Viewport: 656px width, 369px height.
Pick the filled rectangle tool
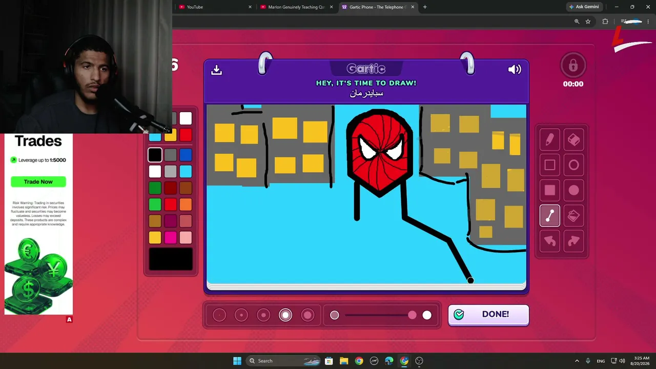[549, 190]
